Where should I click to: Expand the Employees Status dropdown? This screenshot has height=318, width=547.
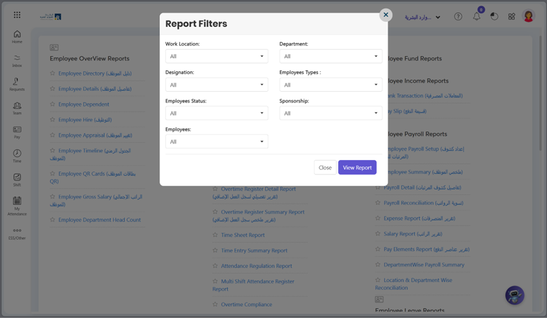(216, 113)
